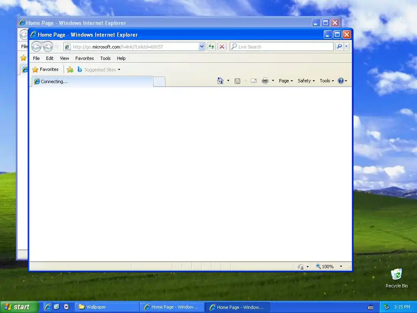Open the Edit menu
Image resolution: width=417 pixels, height=313 pixels.
point(50,58)
